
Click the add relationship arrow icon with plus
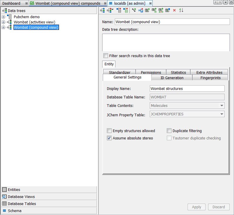[134, 10]
